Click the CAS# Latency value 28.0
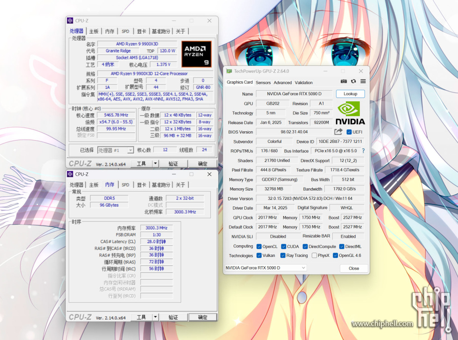The height and width of the screenshot is (340, 458). click(x=156, y=241)
